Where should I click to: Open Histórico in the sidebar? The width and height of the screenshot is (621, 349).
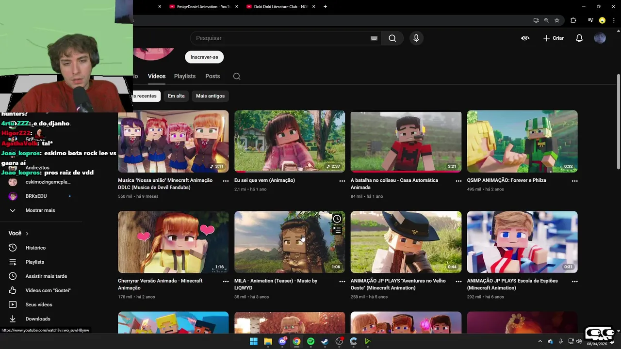[35, 248]
